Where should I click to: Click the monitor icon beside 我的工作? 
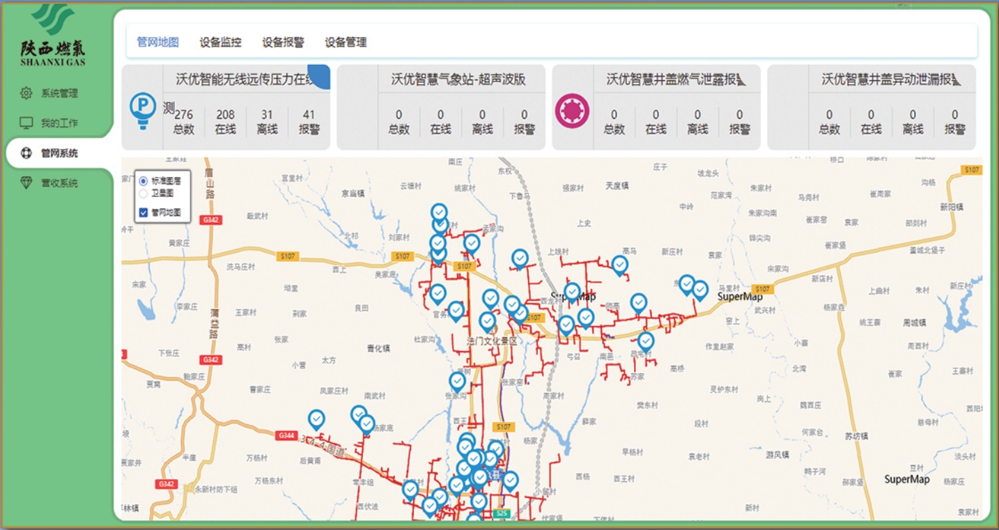tap(26, 123)
